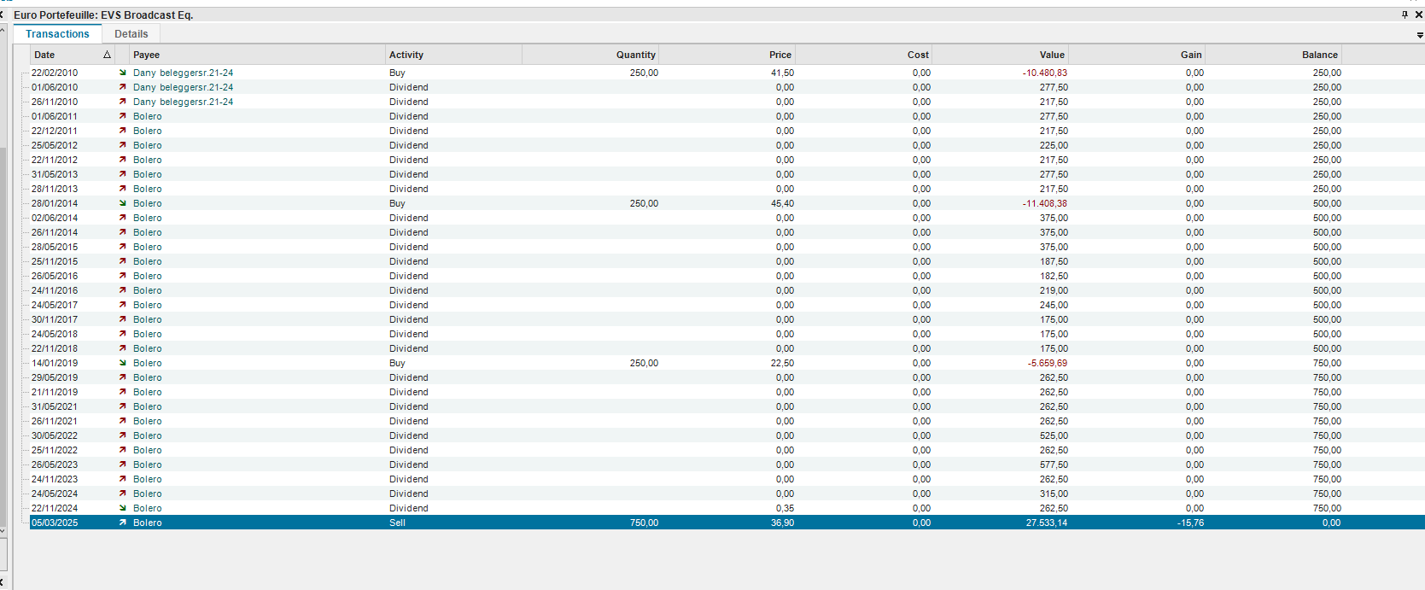Click the arrow icon on 02/06/2014 row
Image resolution: width=1425 pixels, height=590 pixels.
coord(123,218)
